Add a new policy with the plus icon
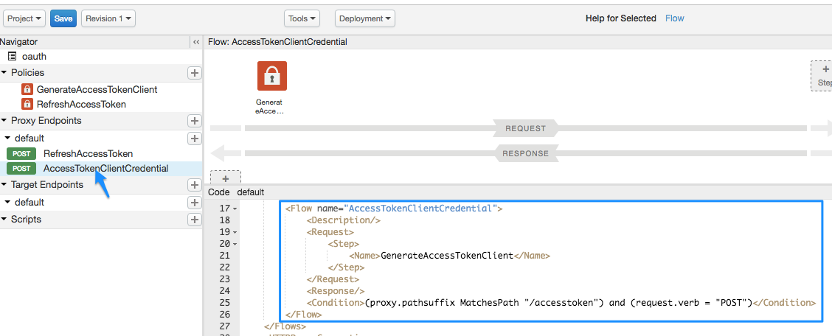The width and height of the screenshot is (832, 336). tap(195, 73)
